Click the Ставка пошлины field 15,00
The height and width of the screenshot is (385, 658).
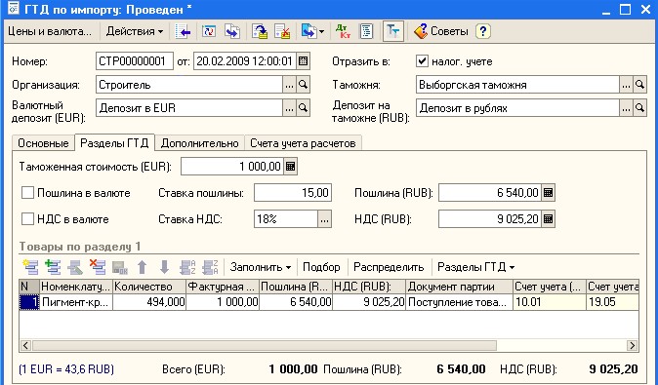tap(293, 193)
